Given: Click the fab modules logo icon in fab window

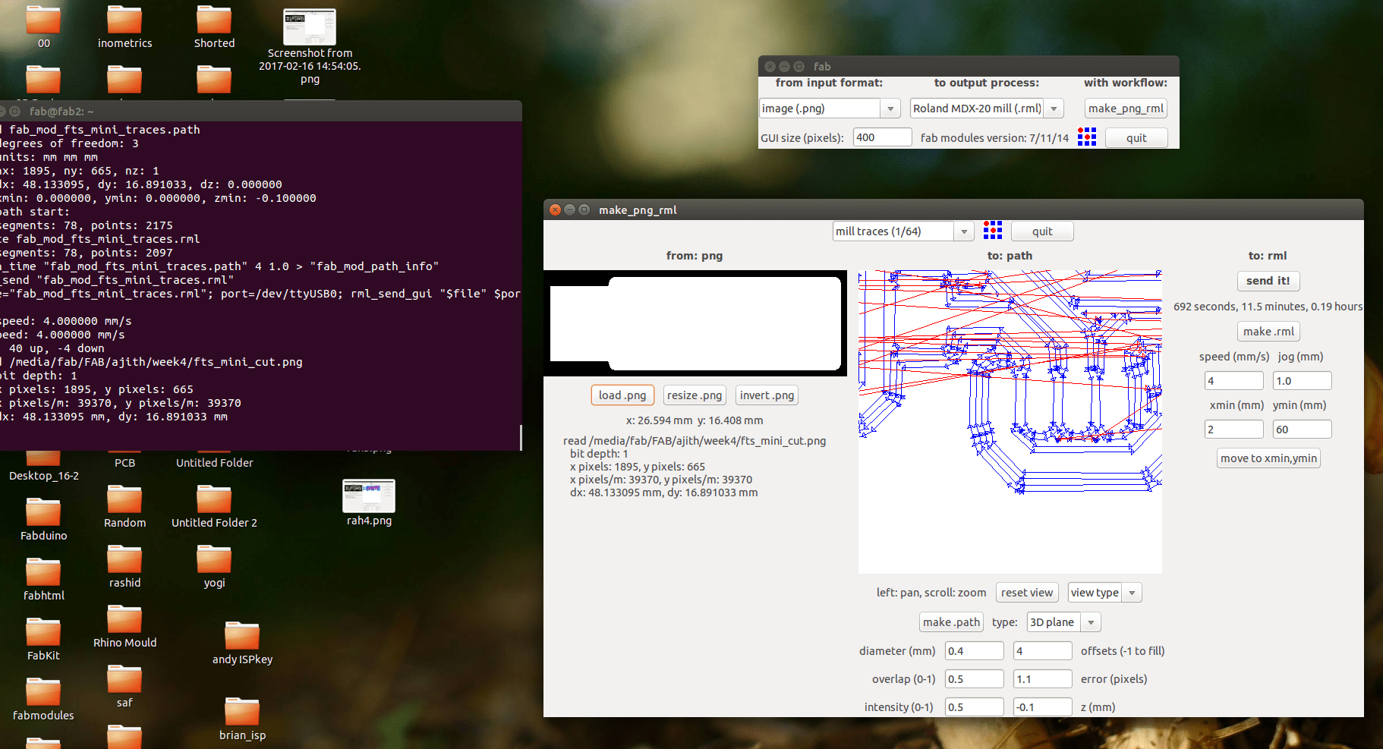Looking at the screenshot, I should tap(1087, 137).
